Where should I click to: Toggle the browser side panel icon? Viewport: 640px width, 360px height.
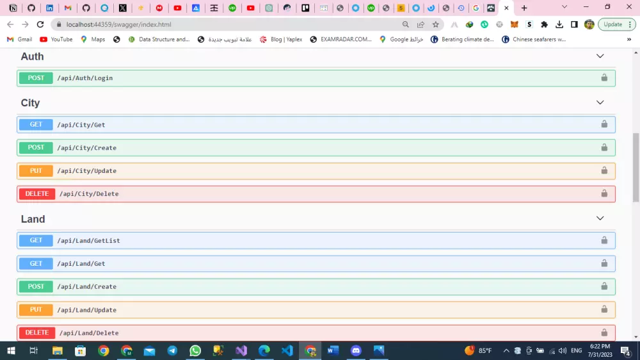coord(574,24)
